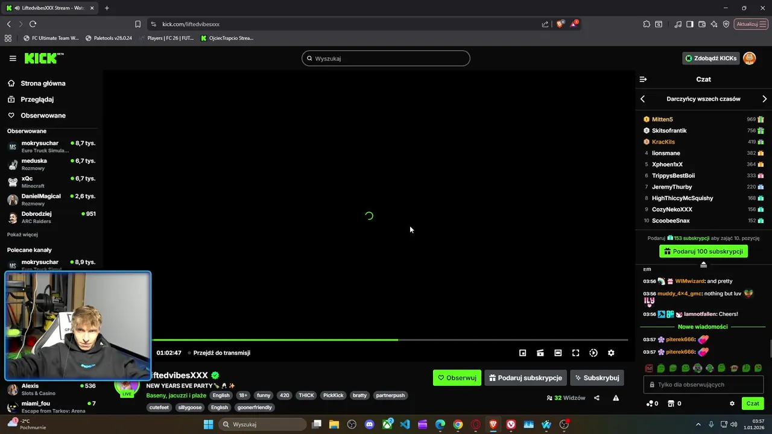Open the Brave Shields icon in the address bar
The height and width of the screenshot is (434, 772).
(x=560, y=24)
